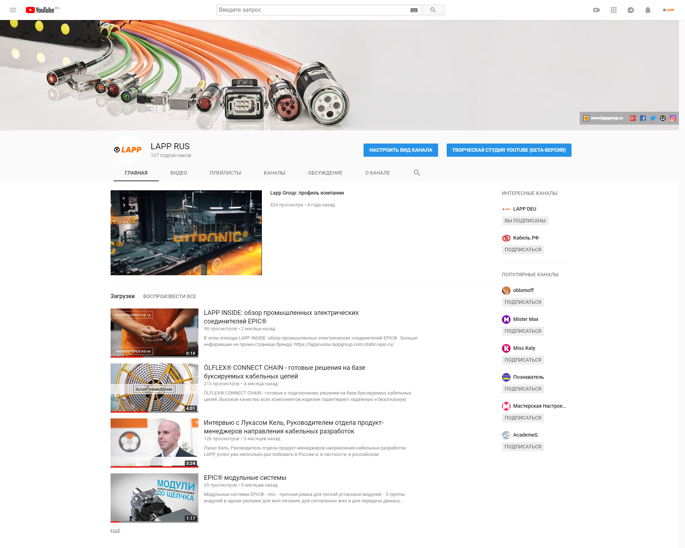Open the Instagram link in banner
Screen dimensions: 685x548
tap(673, 118)
